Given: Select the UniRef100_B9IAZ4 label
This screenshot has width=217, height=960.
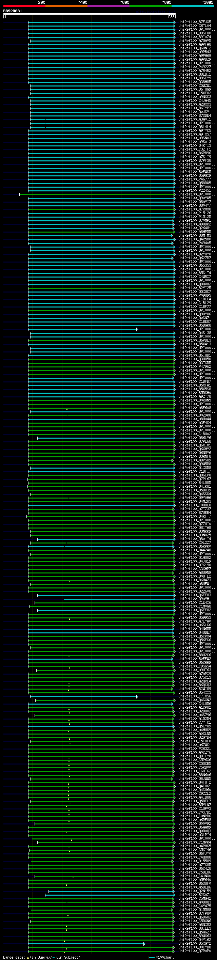Looking at the screenshot, I should click(x=195, y=37).
